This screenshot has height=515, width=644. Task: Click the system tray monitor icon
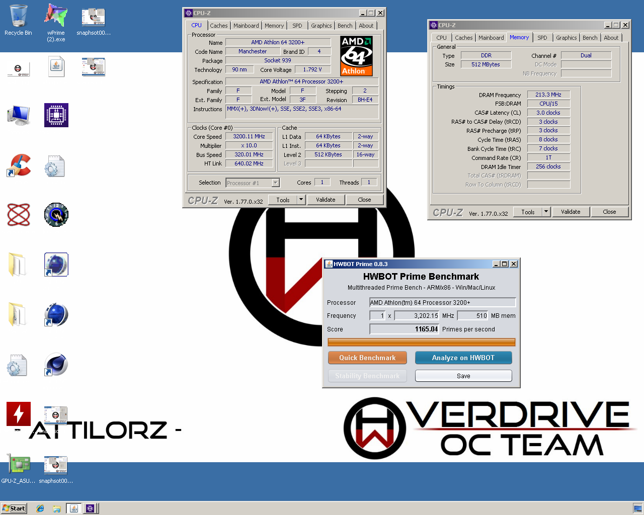coord(637,508)
